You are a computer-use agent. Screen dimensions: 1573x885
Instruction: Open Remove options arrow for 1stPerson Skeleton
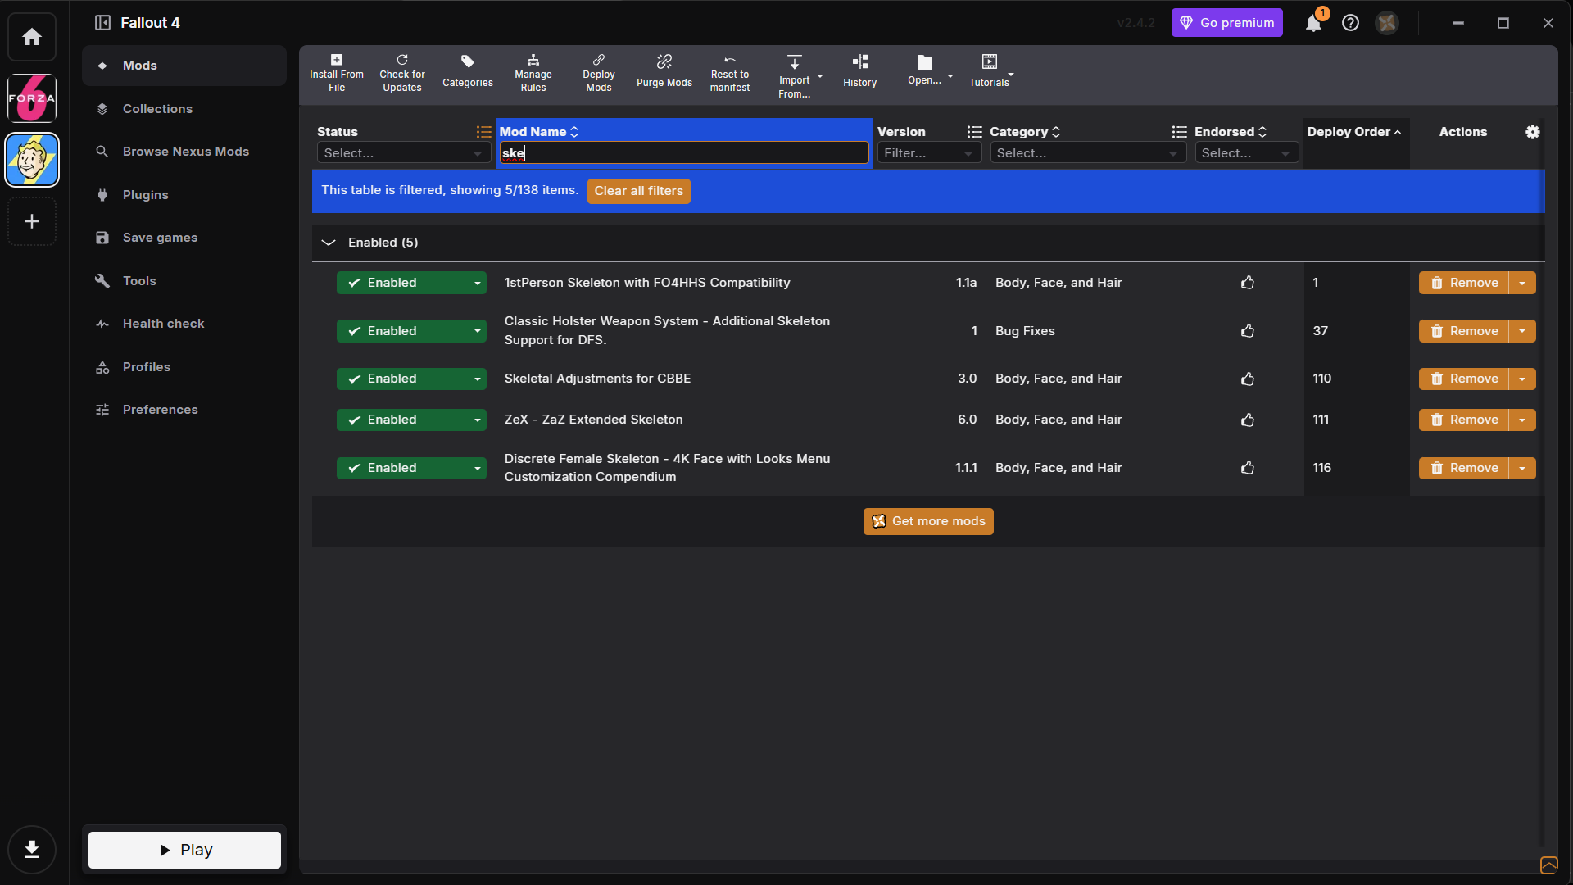(x=1522, y=283)
